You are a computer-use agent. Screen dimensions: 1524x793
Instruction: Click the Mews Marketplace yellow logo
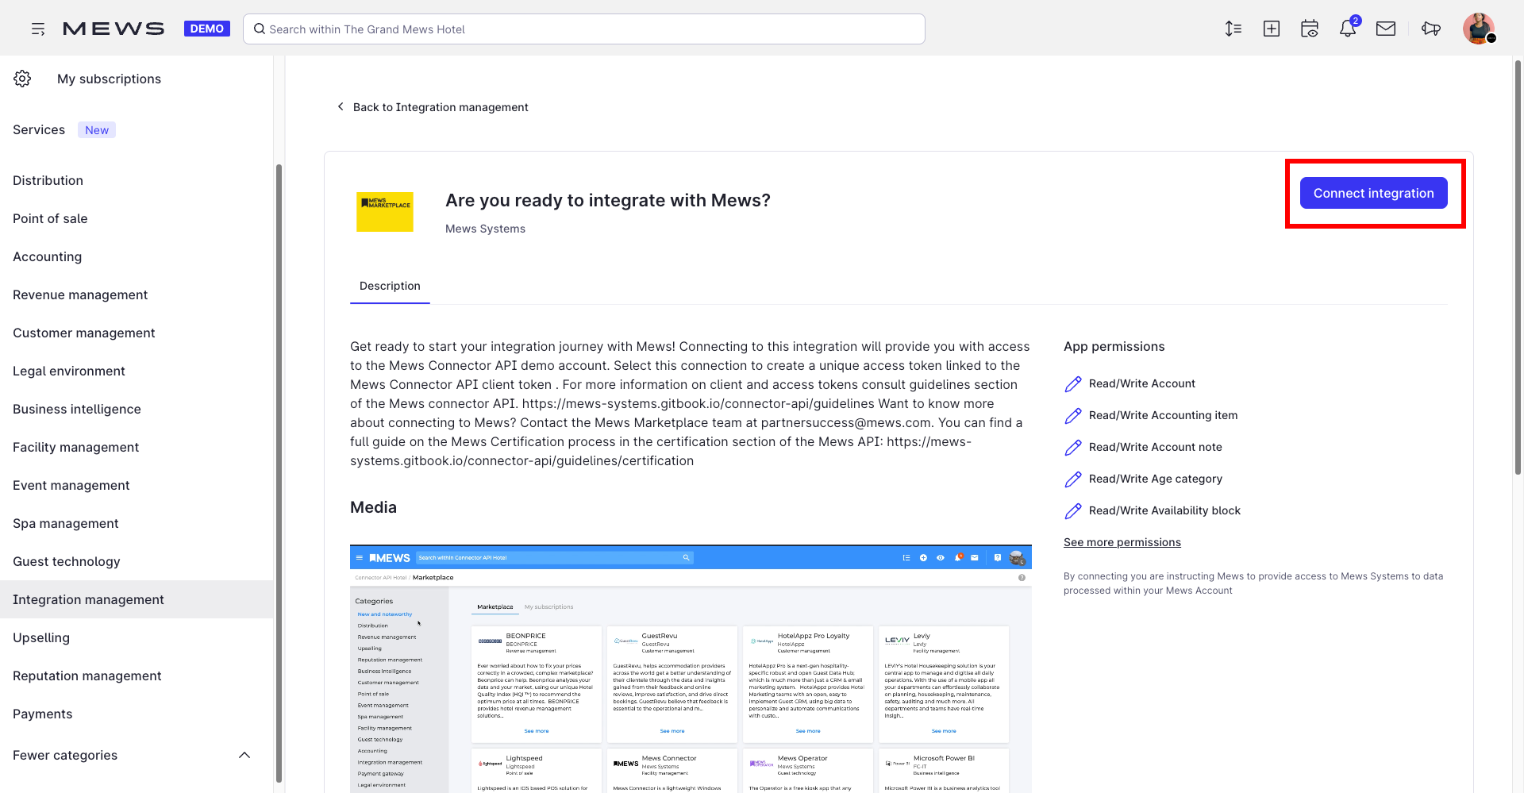(x=385, y=211)
